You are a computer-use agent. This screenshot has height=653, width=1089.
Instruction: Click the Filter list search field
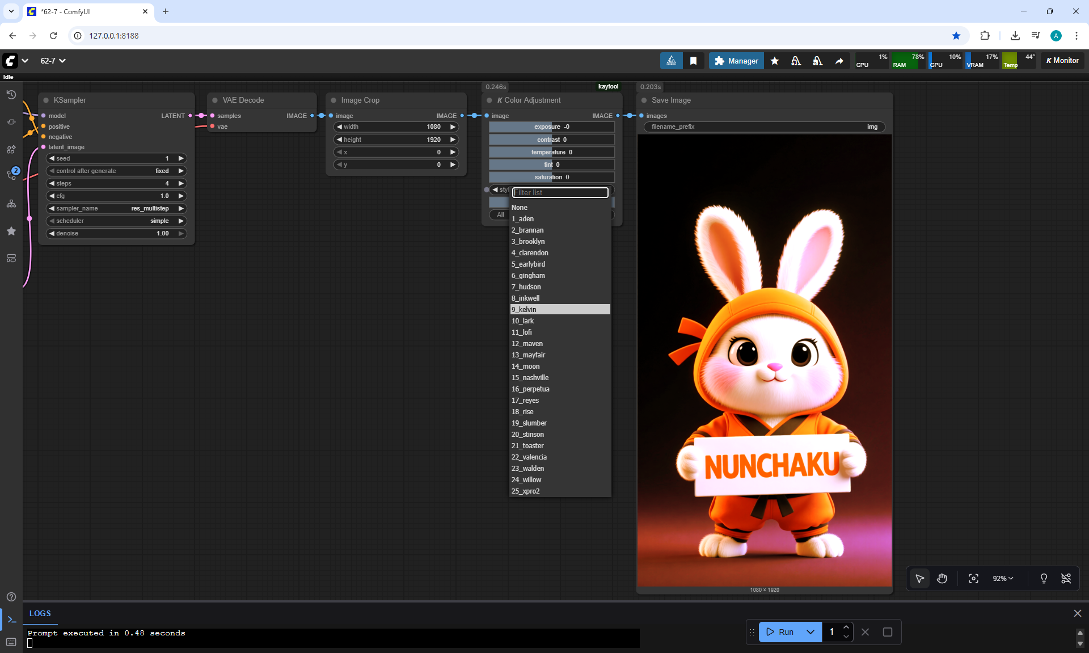coord(560,192)
